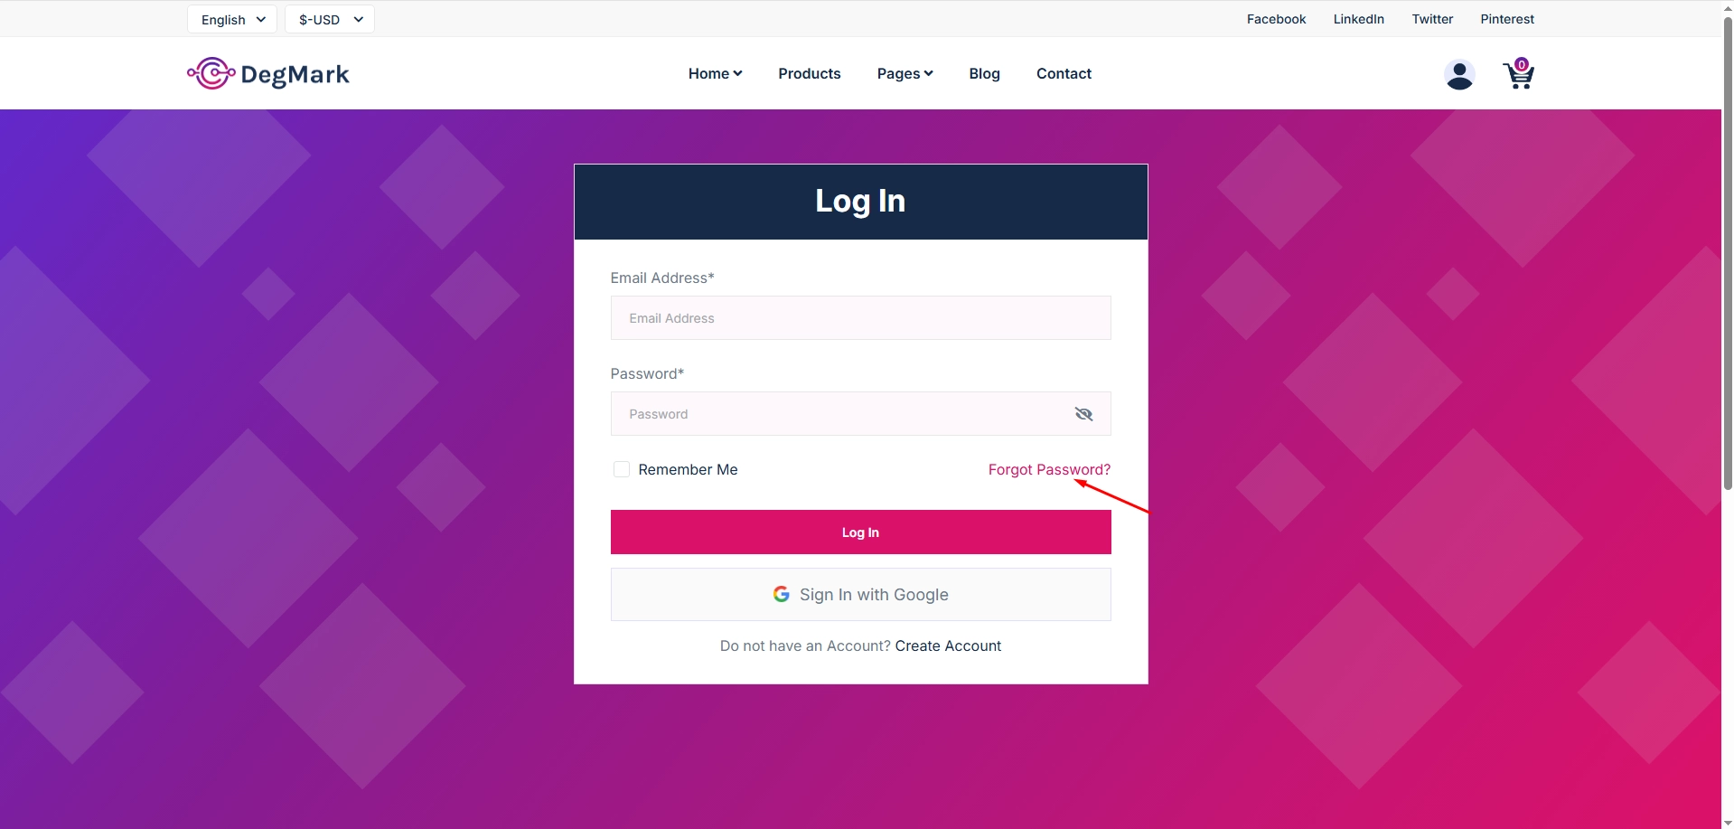Expand the Pages menu
Screen dimensions: 1734x829
coord(904,74)
